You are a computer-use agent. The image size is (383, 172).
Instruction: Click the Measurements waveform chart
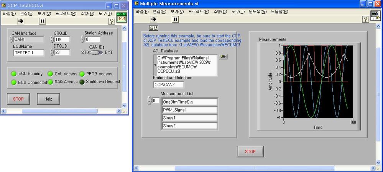(318, 82)
